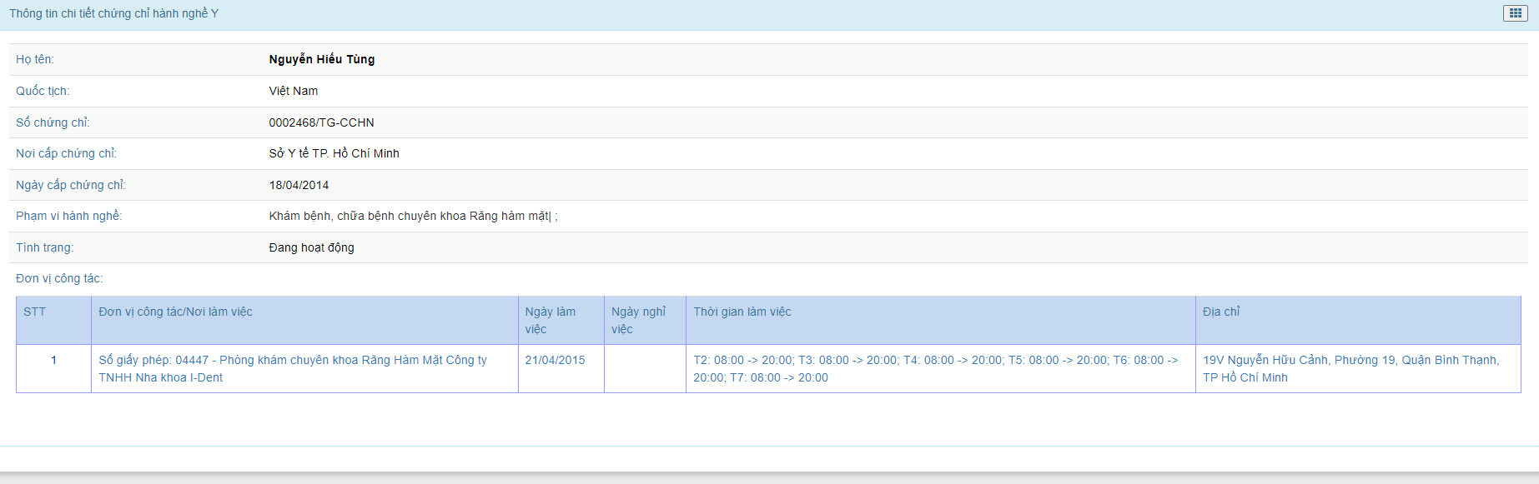The height and width of the screenshot is (484, 1539).
Task: Click the Thời gian làm việc column header
Action: pyautogui.click(x=742, y=312)
